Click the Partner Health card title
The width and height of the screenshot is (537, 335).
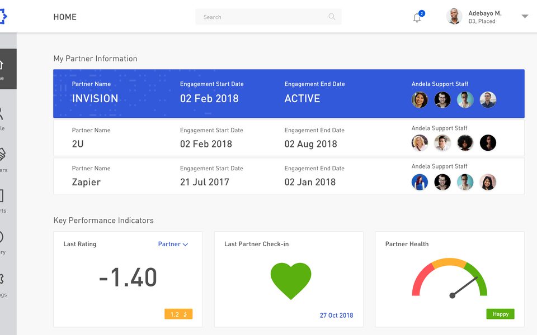(x=407, y=244)
